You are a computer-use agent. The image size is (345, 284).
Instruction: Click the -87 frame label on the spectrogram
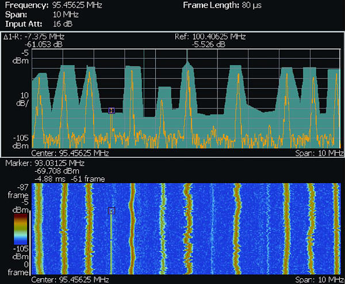tap(15, 191)
